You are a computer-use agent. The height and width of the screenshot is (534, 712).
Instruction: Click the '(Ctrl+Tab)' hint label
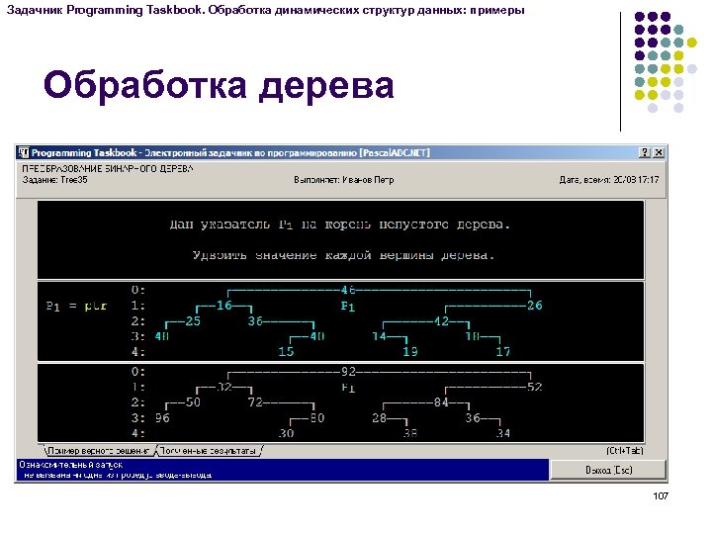pyautogui.click(x=625, y=451)
